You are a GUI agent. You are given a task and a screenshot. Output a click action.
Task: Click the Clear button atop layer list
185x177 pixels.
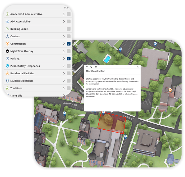(67, 8)
